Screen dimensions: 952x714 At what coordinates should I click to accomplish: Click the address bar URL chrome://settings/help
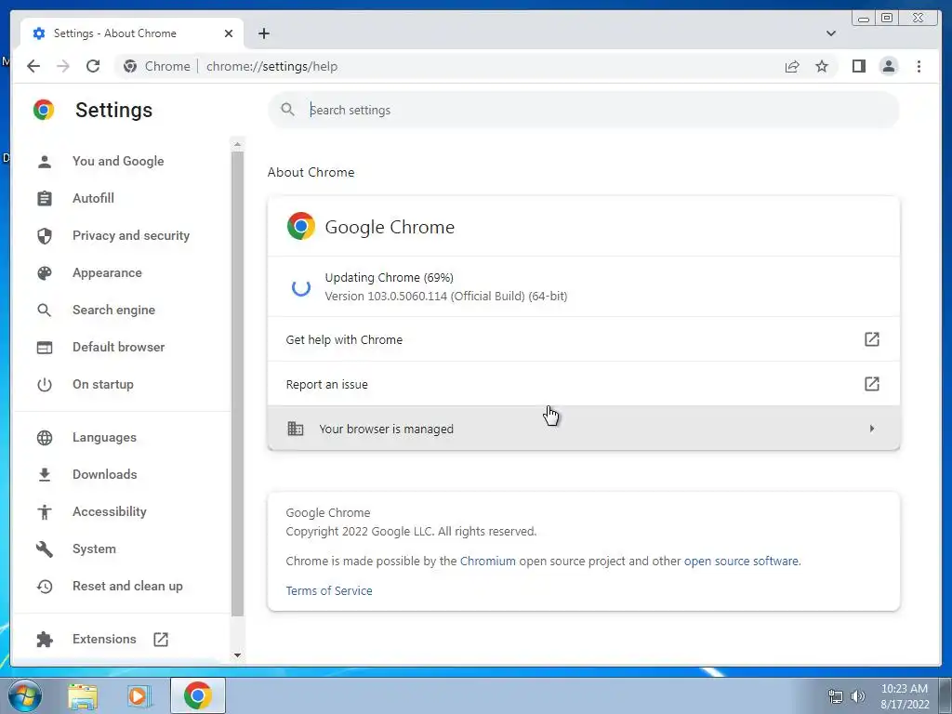(x=271, y=66)
